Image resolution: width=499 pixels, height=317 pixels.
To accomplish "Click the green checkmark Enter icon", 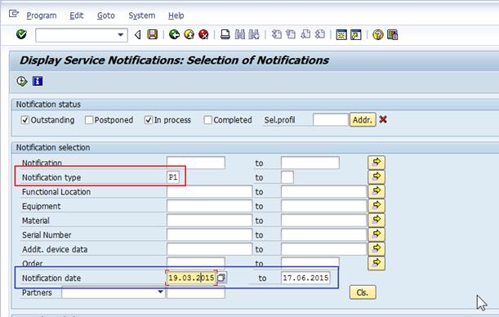I will pos(21,34).
